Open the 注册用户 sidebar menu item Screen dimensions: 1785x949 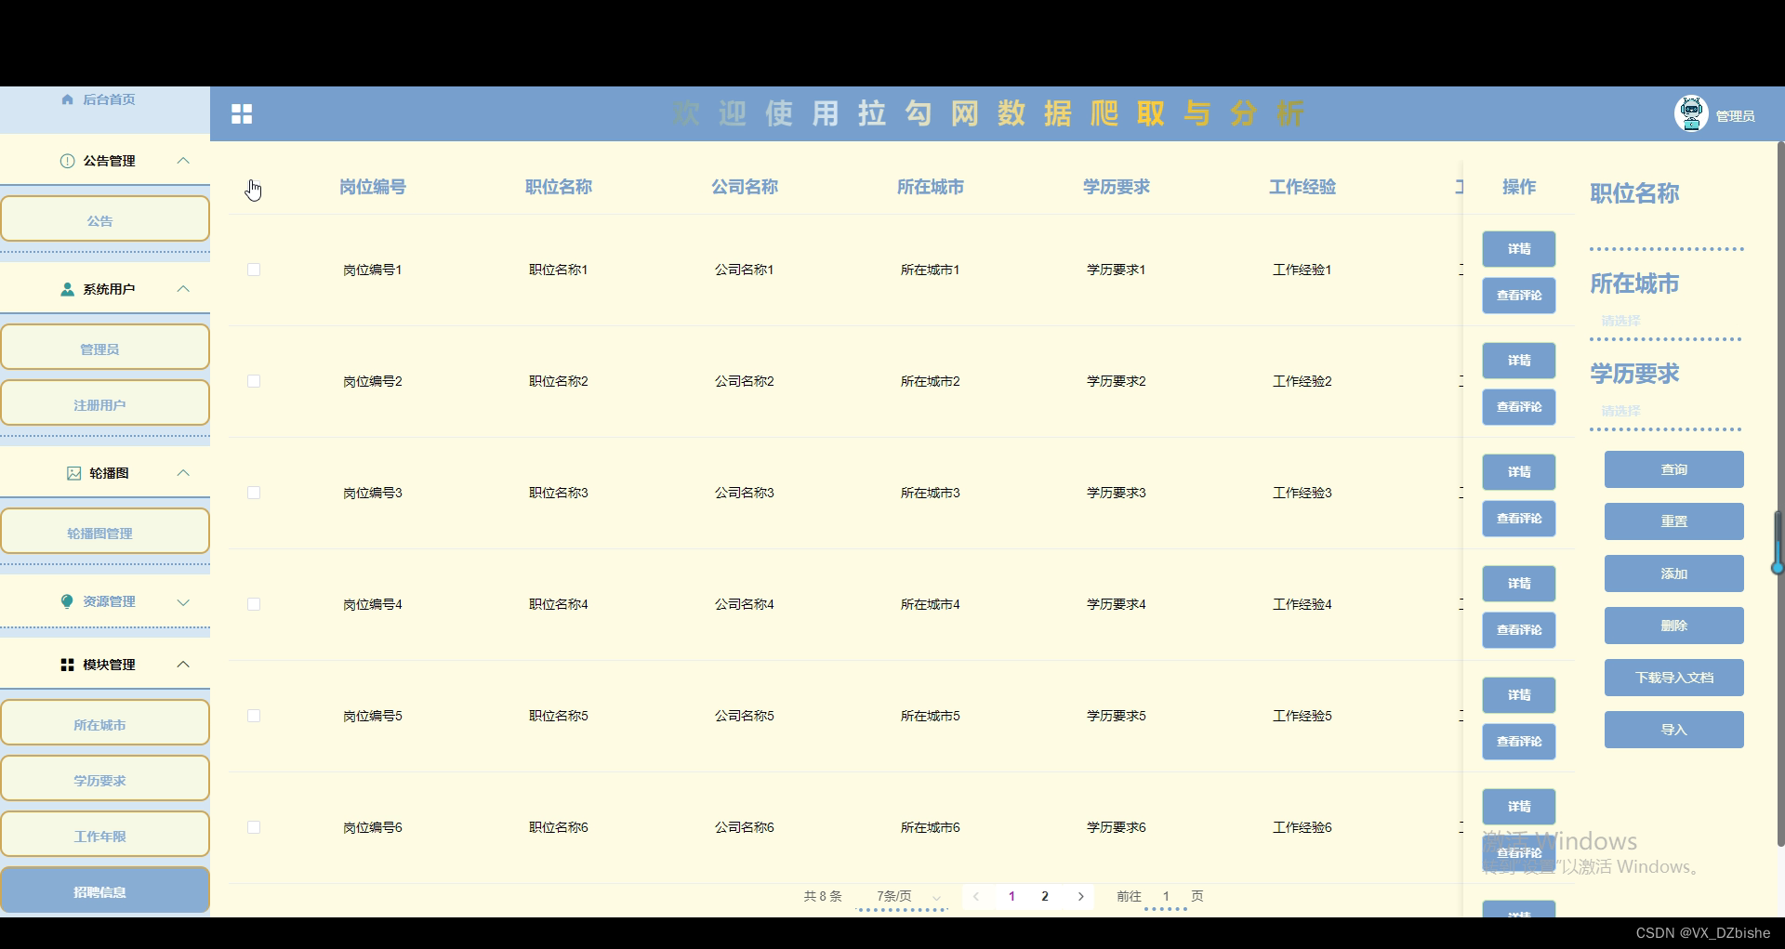coord(105,404)
